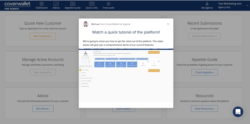Click '0 new applications this week' text

[x=205, y=29]
